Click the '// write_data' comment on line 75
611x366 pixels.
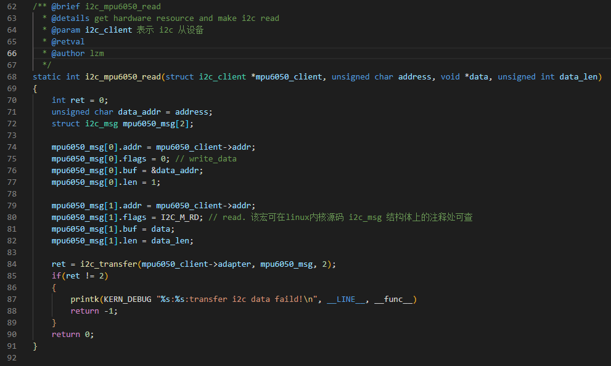click(206, 158)
